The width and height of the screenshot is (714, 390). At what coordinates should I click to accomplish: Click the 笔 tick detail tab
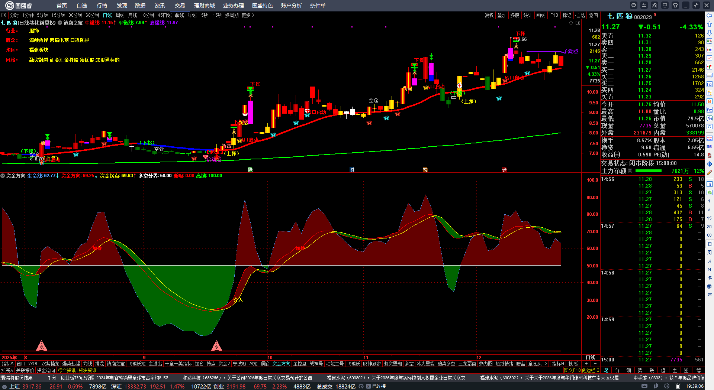click(x=606, y=370)
